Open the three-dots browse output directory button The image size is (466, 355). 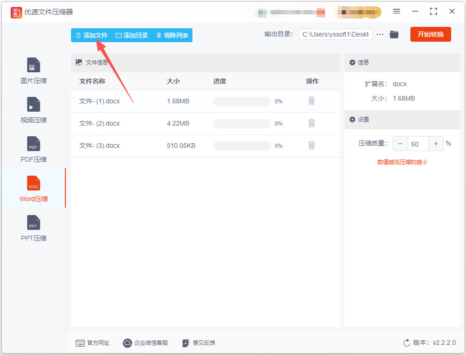379,34
